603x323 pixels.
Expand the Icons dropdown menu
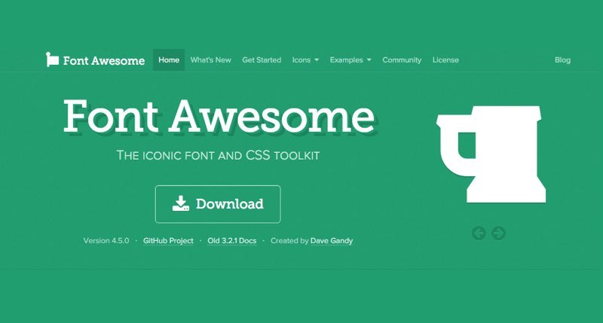(x=305, y=60)
